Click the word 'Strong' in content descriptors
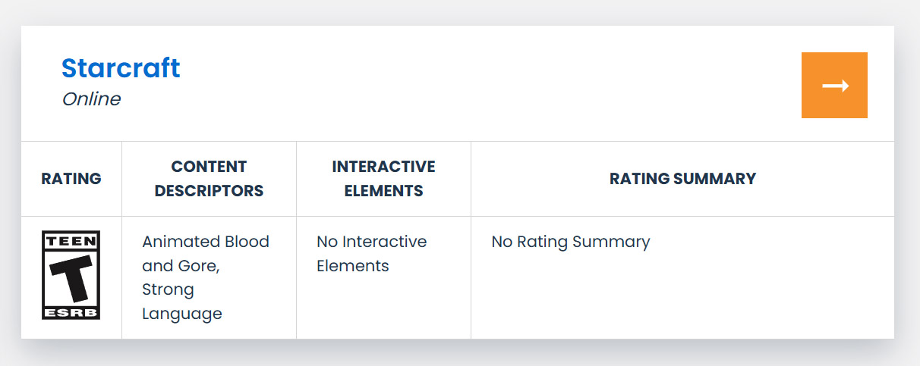 [168, 290]
